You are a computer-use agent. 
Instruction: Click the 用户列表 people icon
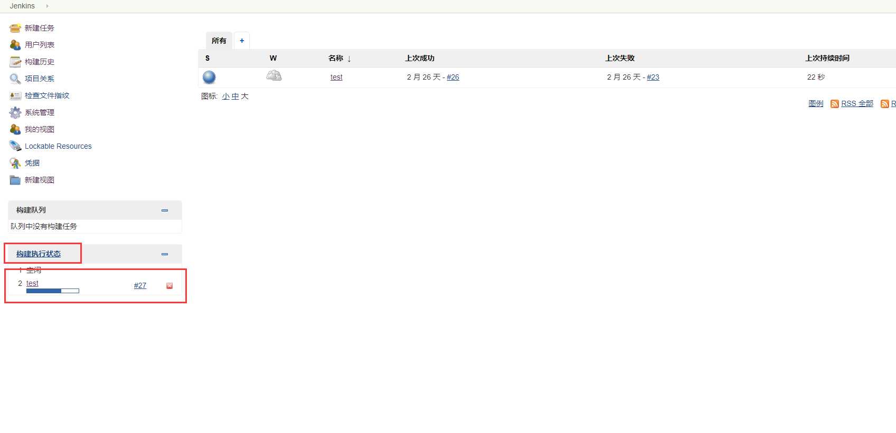pos(15,45)
